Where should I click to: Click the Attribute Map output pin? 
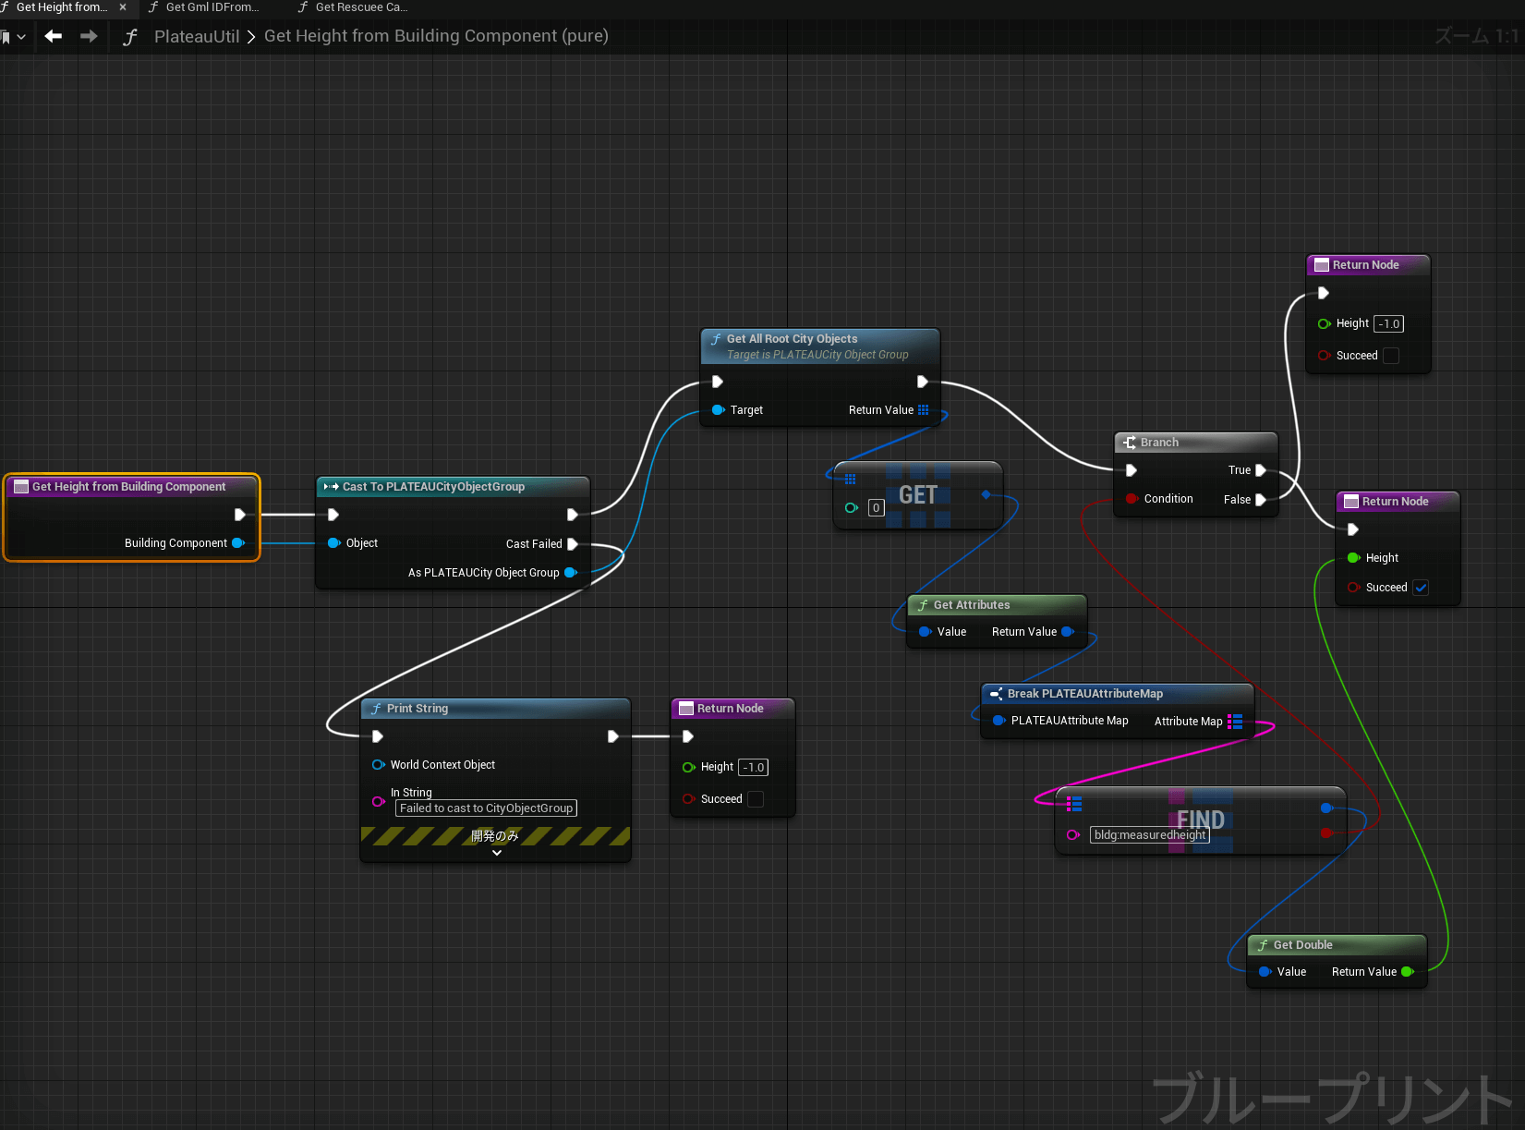[x=1236, y=722]
